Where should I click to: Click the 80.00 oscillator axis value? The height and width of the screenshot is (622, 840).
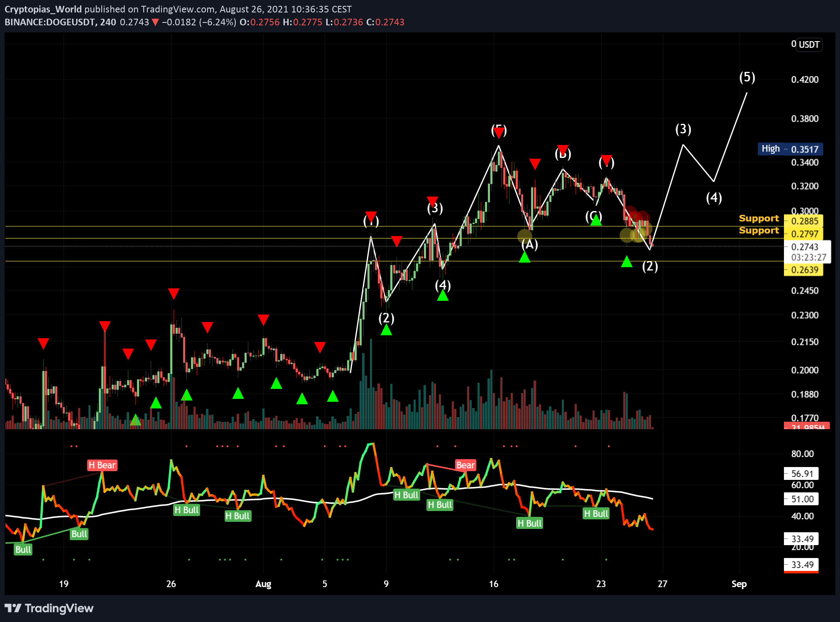point(802,454)
